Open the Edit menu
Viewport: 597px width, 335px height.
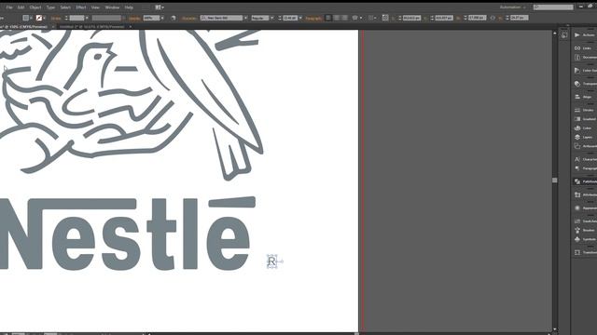(21, 7)
